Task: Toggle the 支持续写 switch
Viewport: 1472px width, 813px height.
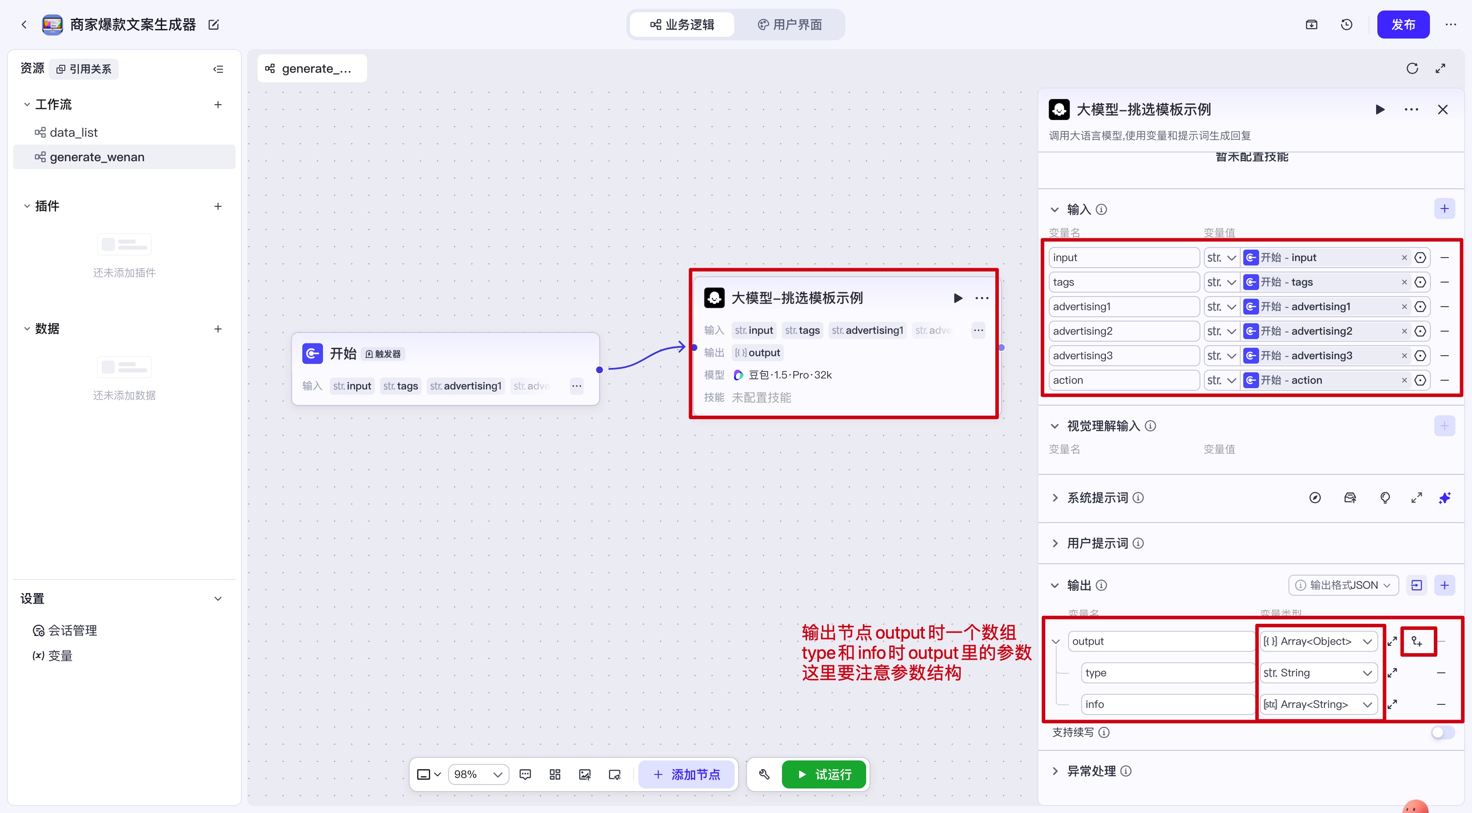Action: pyautogui.click(x=1442, y=732)
